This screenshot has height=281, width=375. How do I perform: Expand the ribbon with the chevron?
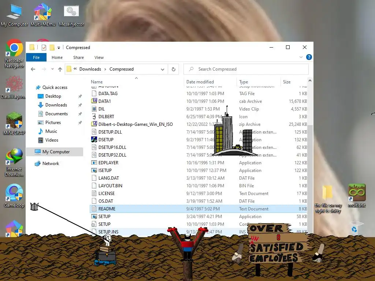301,57
